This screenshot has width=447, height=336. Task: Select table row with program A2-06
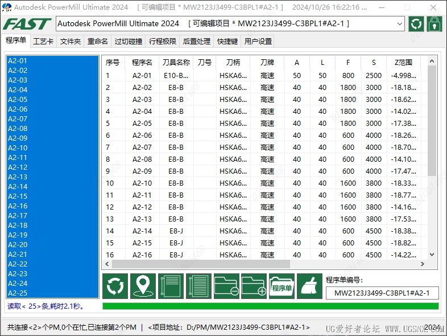(142, 136)
